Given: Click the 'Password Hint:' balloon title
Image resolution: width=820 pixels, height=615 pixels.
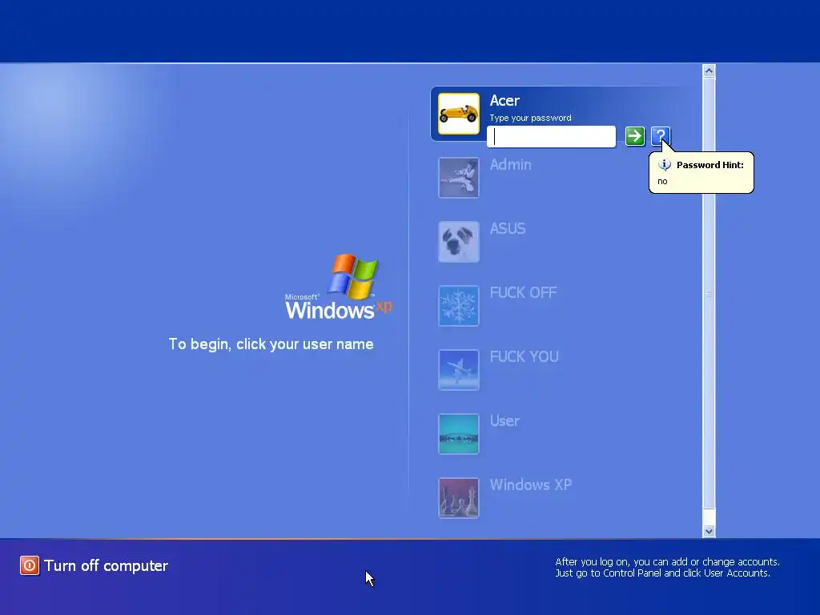Looking at the screenshot, I should coord(709,165).
